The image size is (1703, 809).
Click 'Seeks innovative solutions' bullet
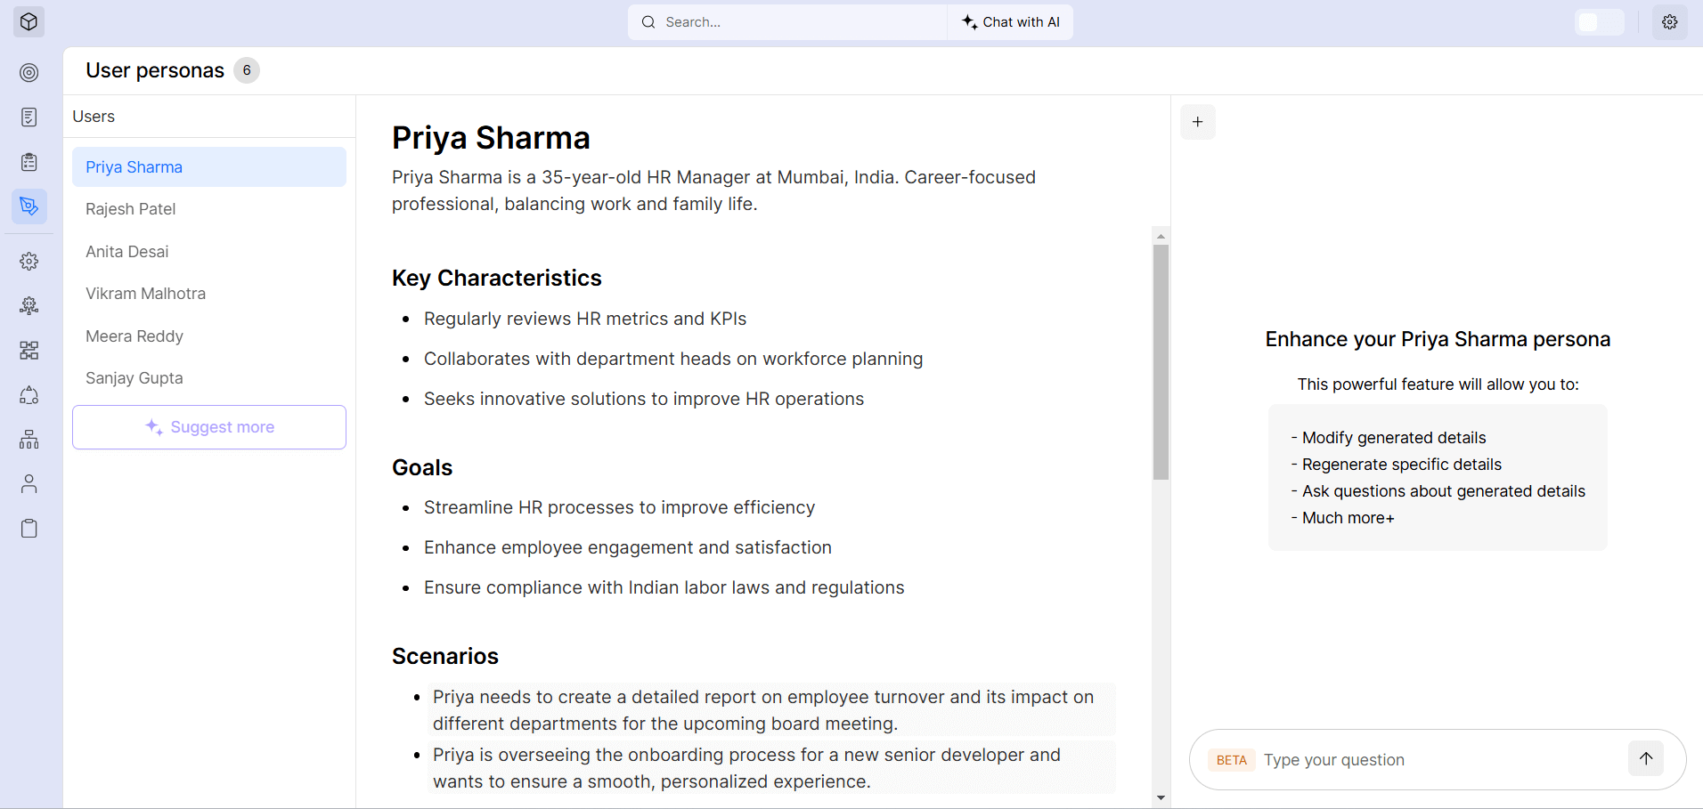[644, 399]
